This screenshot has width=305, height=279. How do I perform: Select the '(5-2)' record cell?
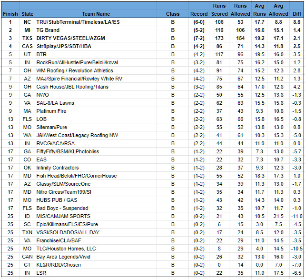[199, 30]
